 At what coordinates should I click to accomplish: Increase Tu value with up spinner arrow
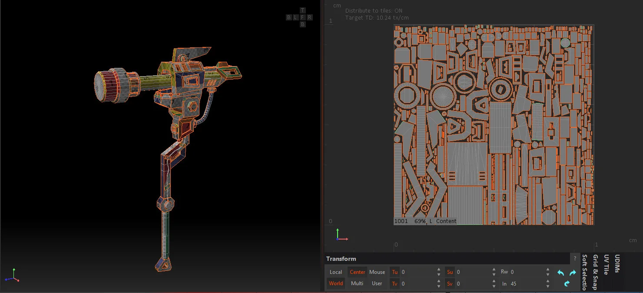tap(439, 270)
